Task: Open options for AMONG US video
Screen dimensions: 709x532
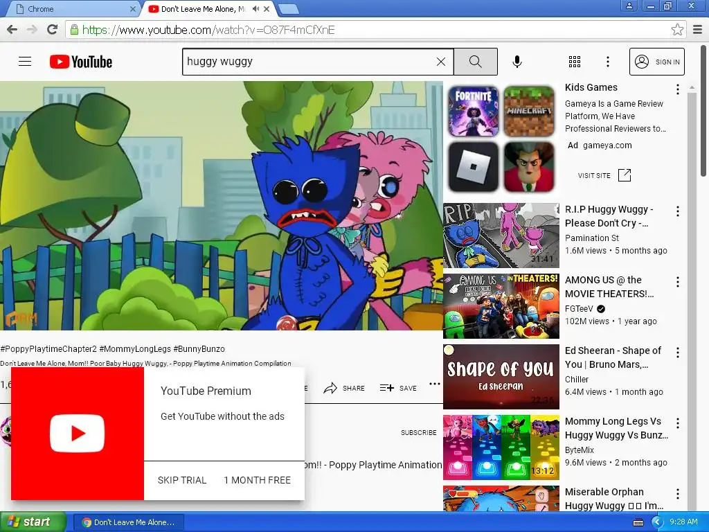Action: [x=677, y=282]
